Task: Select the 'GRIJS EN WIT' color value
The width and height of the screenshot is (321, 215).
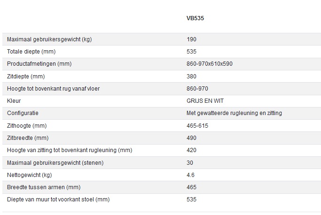Action: [x=204, y=101]
